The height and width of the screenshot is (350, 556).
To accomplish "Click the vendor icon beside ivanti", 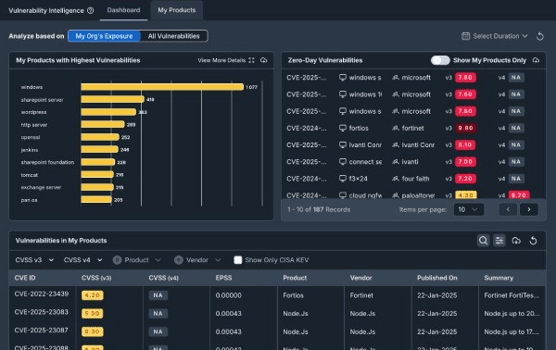I will [396, 161].
